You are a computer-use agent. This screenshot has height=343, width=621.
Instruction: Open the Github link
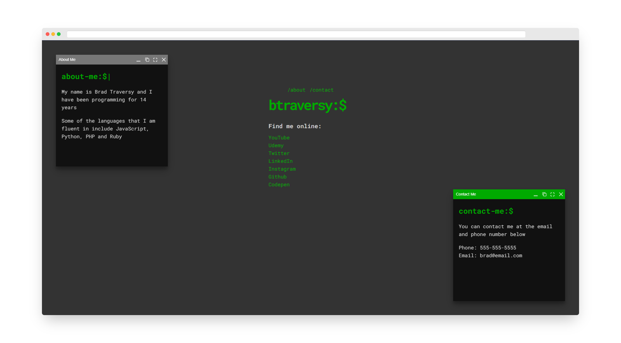tap(277, 177)
